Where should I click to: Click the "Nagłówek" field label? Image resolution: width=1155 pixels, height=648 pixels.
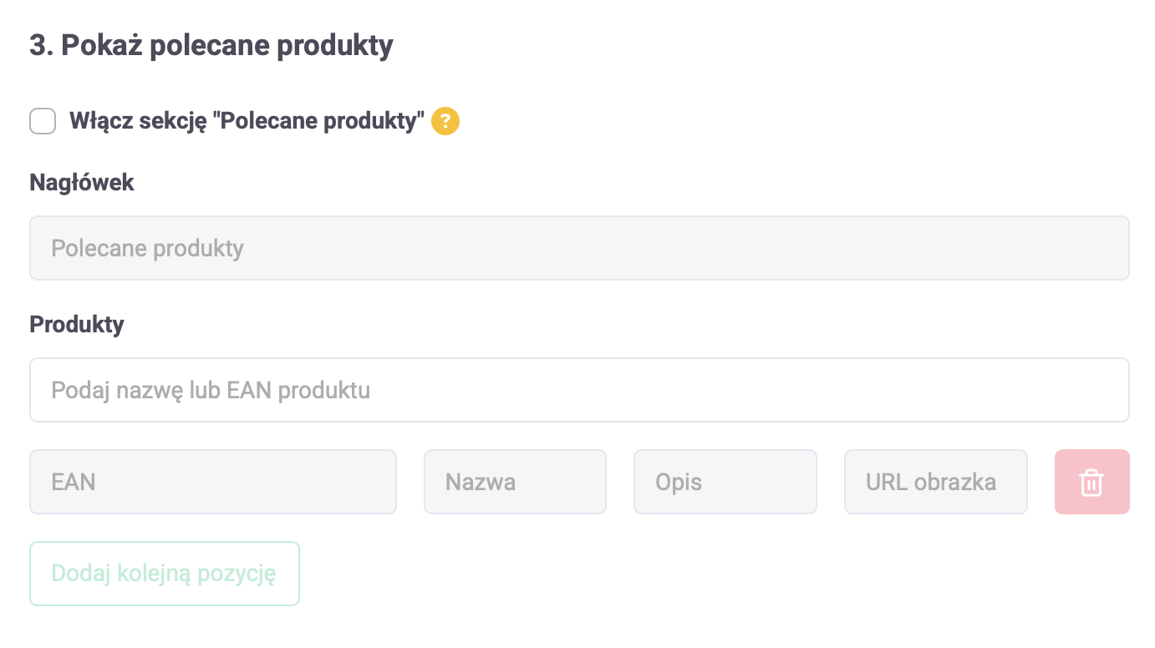[x=82, y=182]
